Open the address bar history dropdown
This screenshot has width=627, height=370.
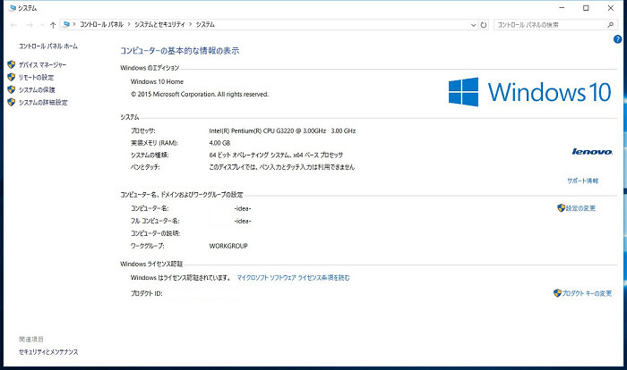474,25
